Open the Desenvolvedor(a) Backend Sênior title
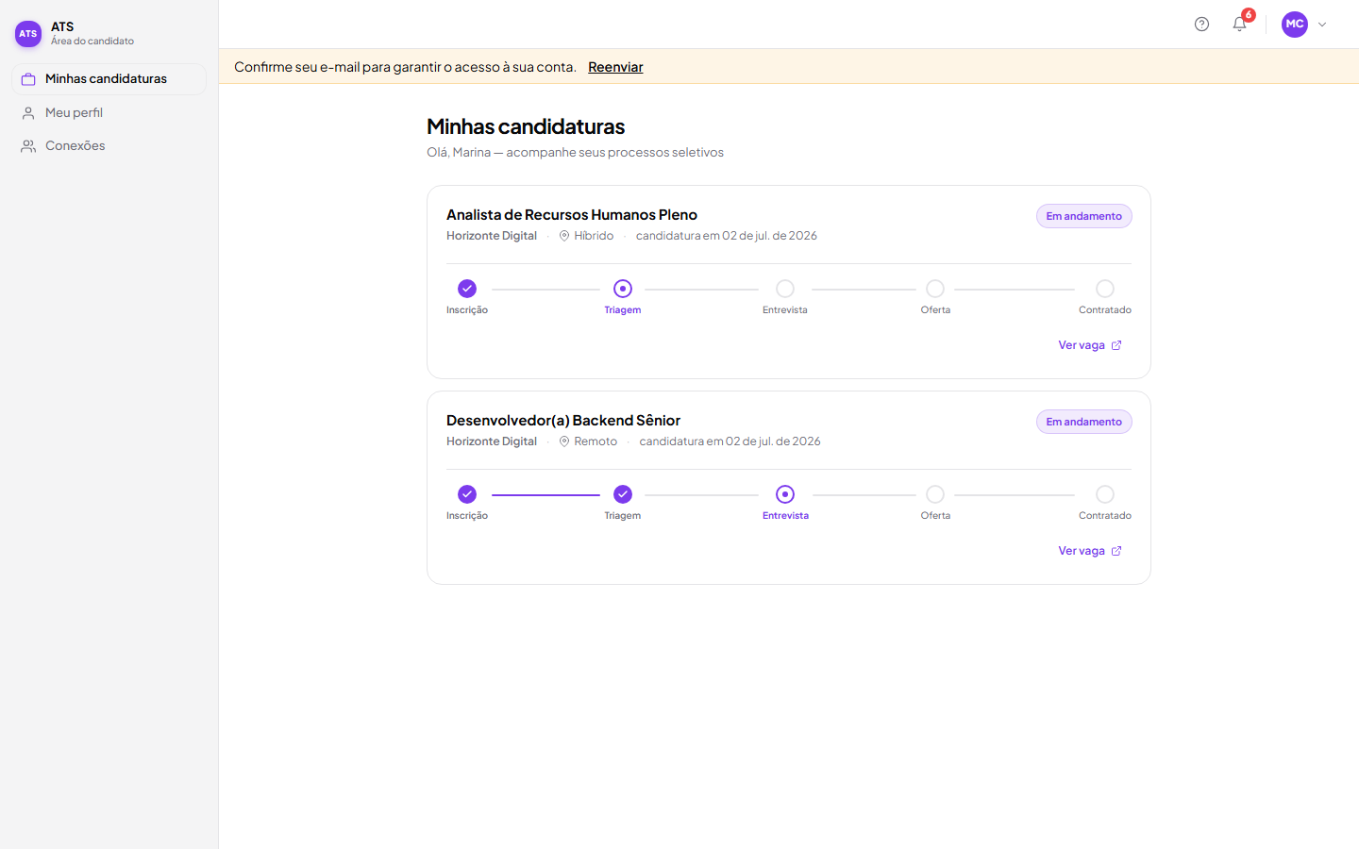The image size is (1359, 849). coord(563,421)
